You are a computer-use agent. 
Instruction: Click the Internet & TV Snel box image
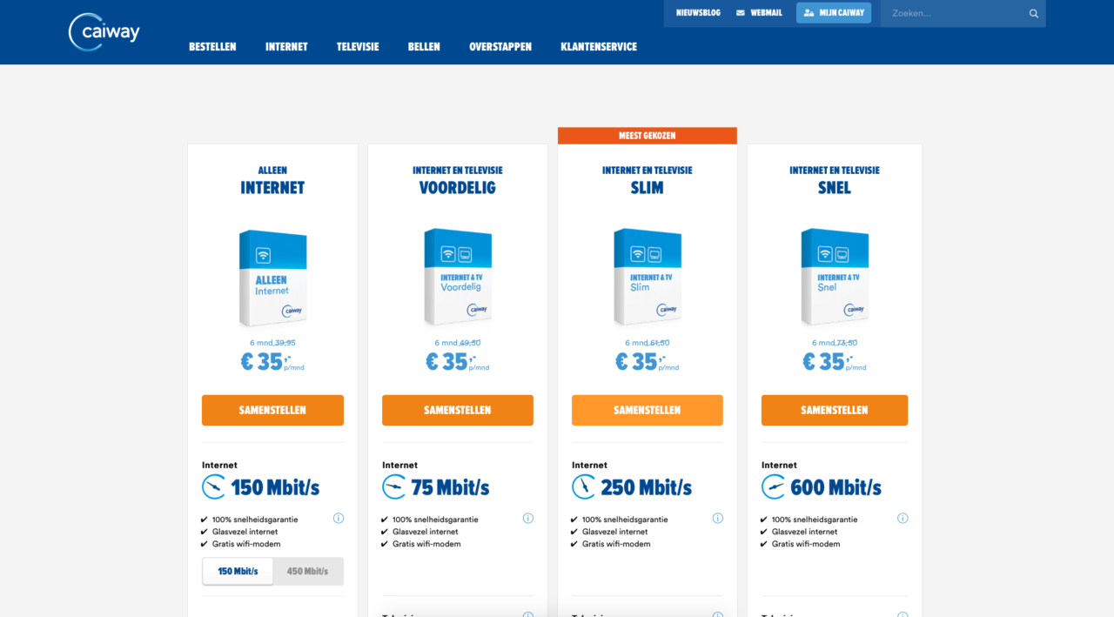[834, 276]
